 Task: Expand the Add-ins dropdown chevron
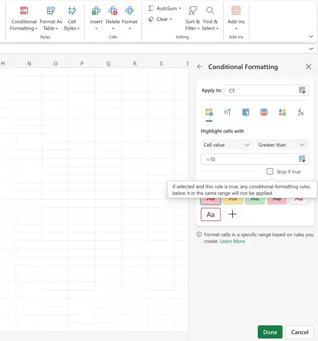point(236,28)
